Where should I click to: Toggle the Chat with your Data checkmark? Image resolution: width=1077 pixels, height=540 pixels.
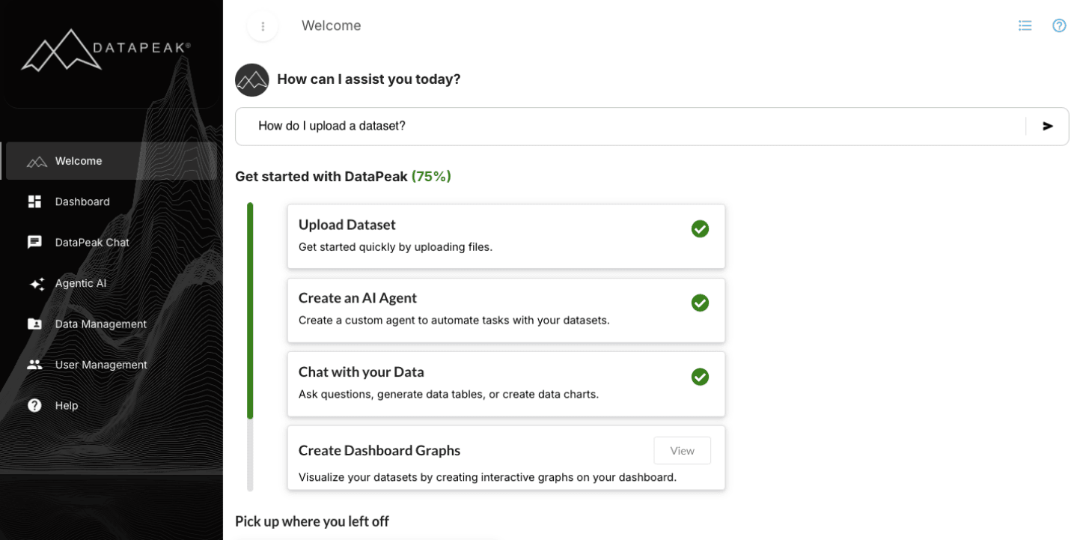coord(700,377)
